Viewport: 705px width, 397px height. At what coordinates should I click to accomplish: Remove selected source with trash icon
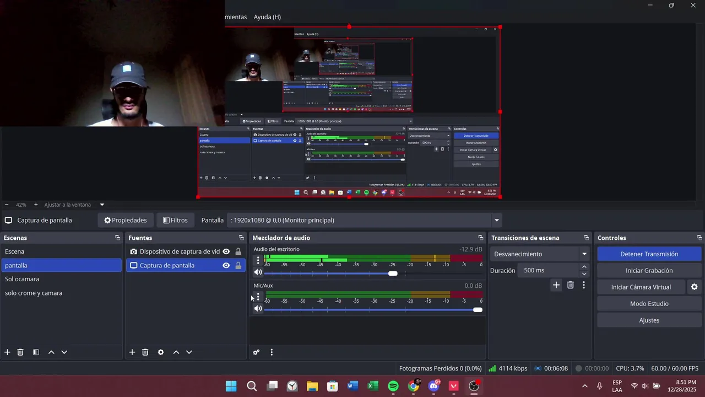[x=145, y=352]
